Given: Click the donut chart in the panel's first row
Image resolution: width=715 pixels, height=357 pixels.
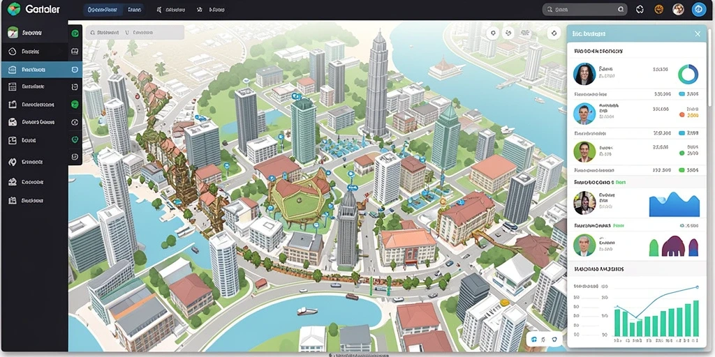Looking at the screenshot, I should (688, 74).
